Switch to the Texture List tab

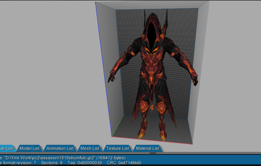[x=117, y=148]
